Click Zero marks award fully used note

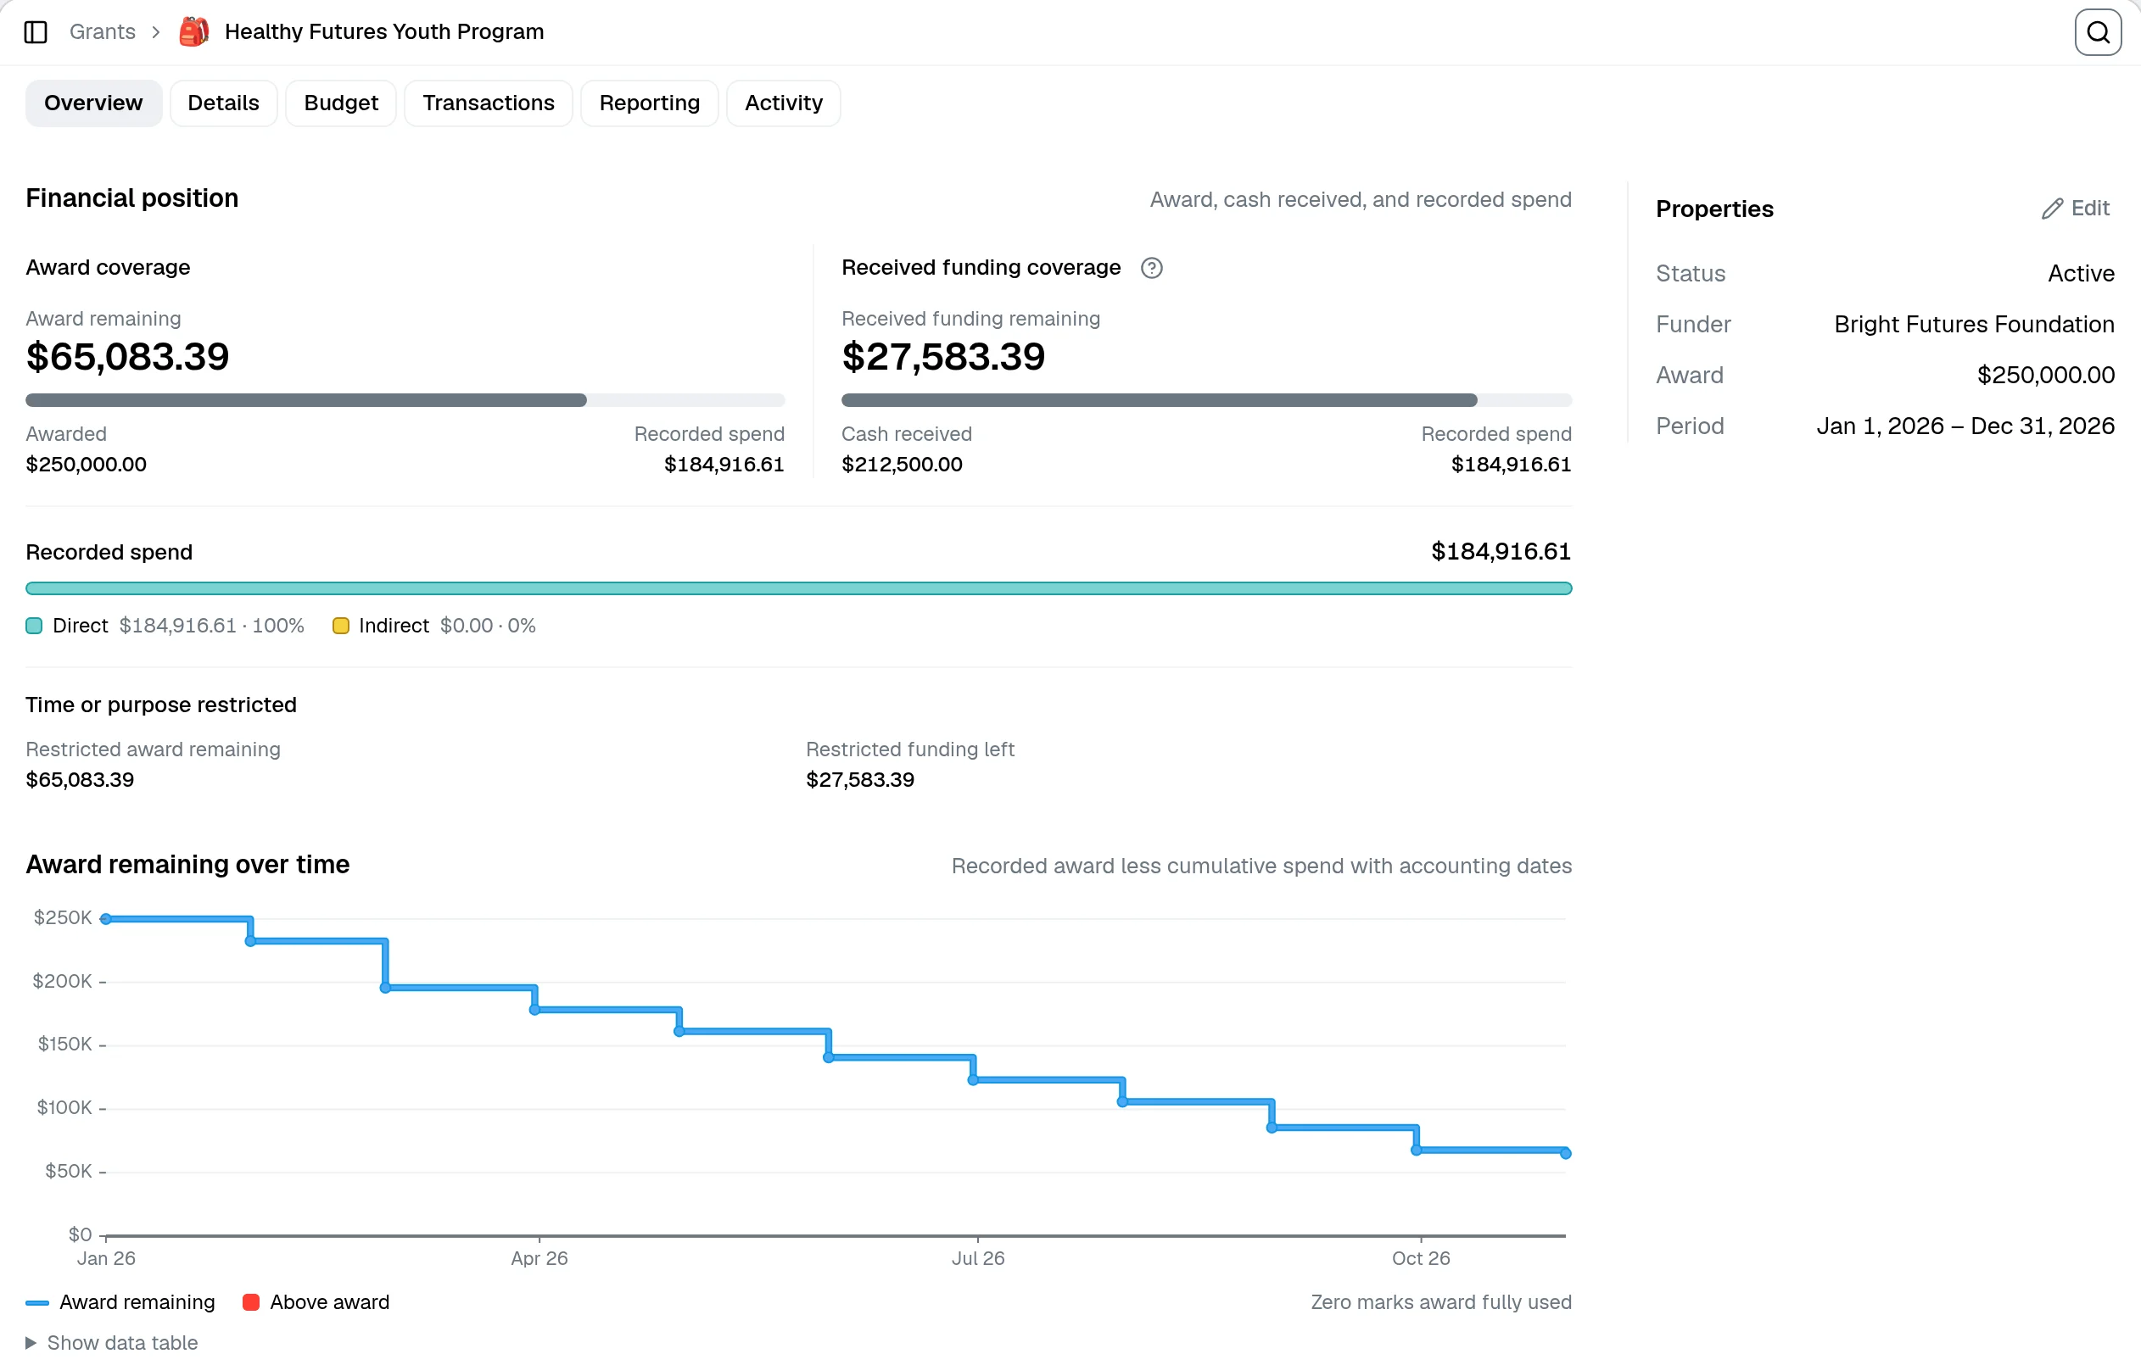[x=1440, y=1302]
